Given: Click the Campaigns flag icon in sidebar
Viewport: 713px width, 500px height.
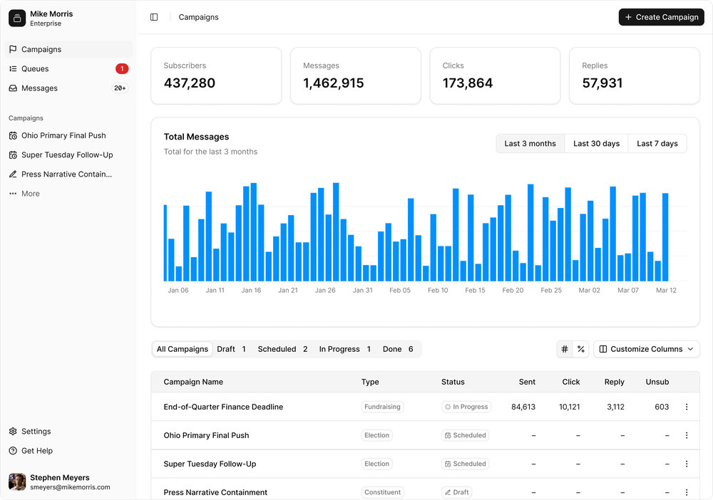Looking at the screenshot, I should tap(13, 49).
